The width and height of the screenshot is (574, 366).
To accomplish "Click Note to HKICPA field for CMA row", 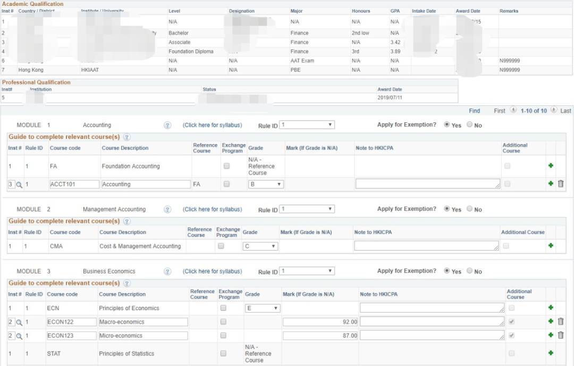I will click(x=426, y=246).
